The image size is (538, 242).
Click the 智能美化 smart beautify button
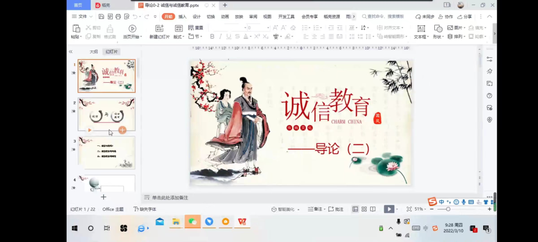285,209
